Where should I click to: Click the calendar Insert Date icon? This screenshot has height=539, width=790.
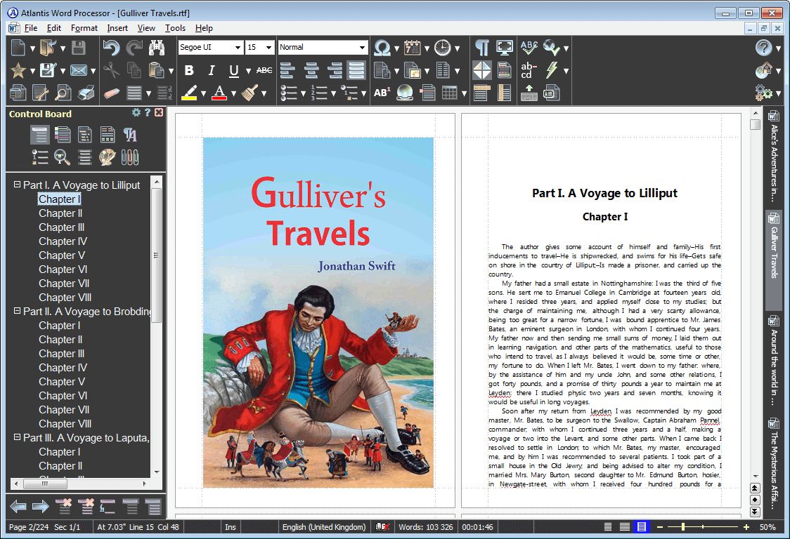click(412, 48)
